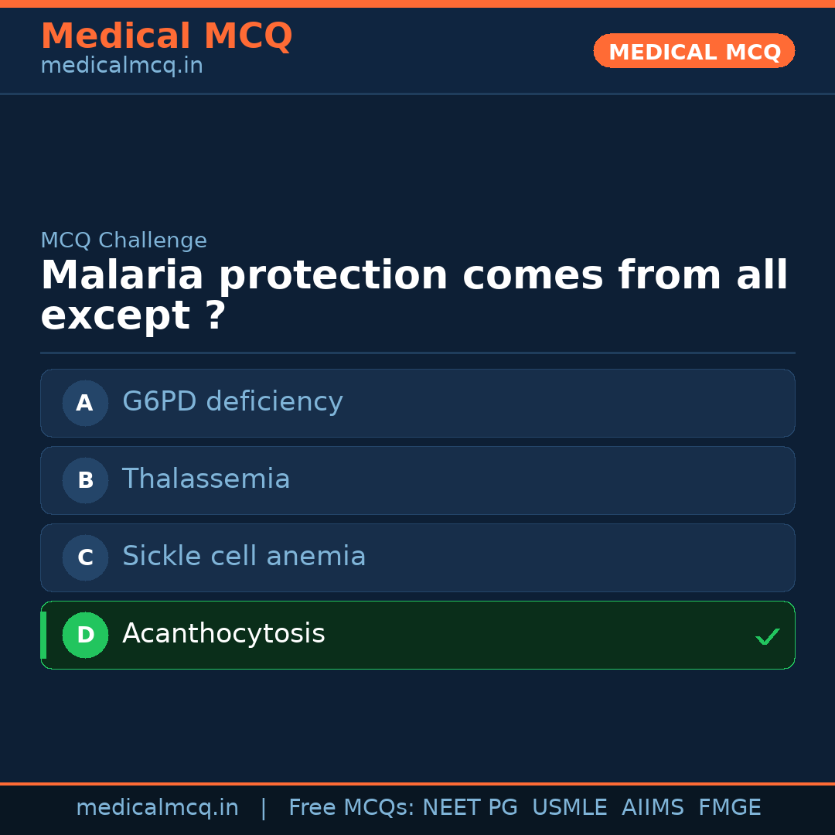The height and width of the screenshot is (835, 835).
Task: Click the FMGE footer text
Action: 729,808
